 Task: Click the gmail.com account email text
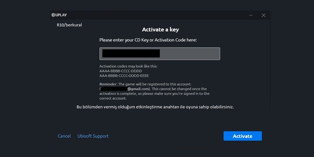click(x=138, y=89)
